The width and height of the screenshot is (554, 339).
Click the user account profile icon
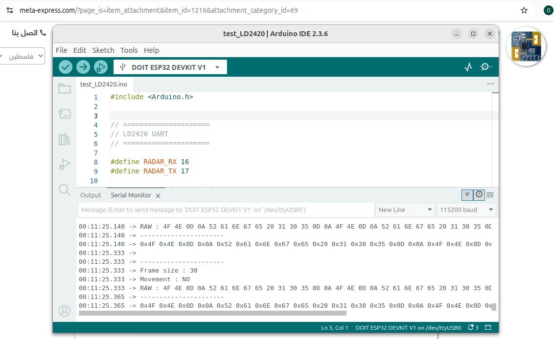coord(65,311)
